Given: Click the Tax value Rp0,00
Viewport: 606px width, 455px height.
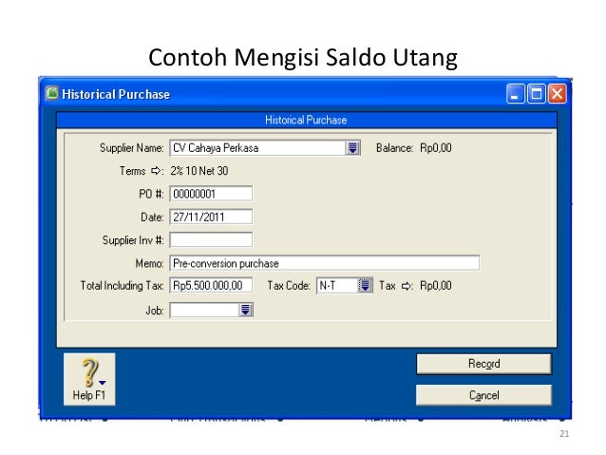Looking at the screenshot, I should click(436, 286).
